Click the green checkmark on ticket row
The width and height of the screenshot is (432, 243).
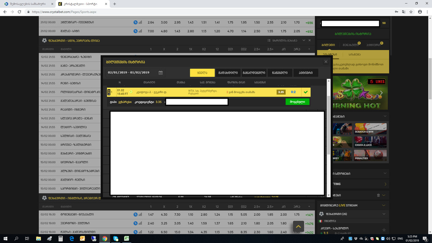click(305, 92)
